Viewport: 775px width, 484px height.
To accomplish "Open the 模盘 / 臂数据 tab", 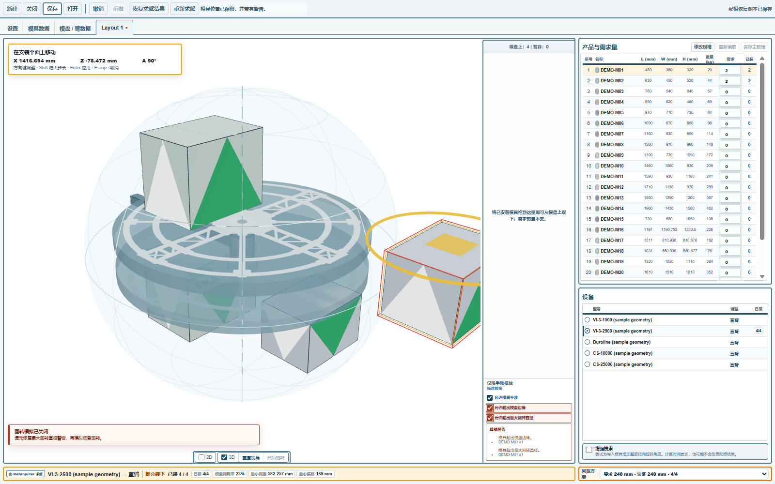I will (75, 29).
